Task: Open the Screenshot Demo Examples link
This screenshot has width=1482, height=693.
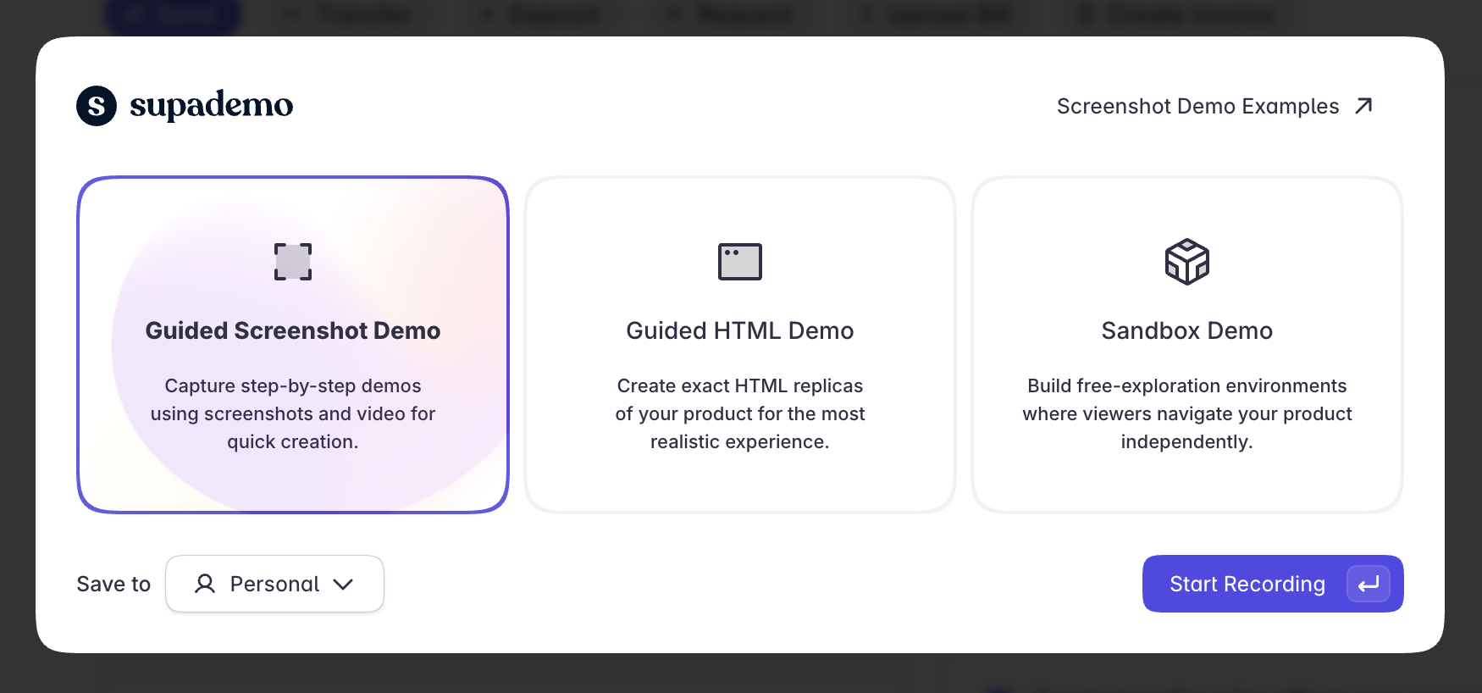Action: [x=1197, y=106]
